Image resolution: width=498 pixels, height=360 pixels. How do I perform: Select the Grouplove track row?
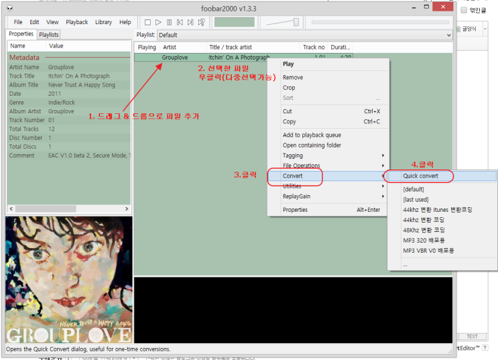(200, 57)
